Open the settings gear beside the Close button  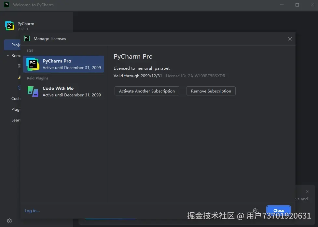coord(255,210)
